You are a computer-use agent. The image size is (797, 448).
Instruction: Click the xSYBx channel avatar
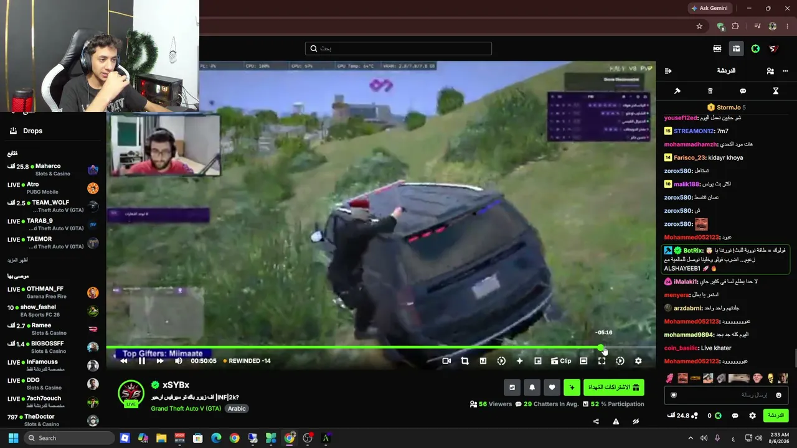click(x=131, y=393)
